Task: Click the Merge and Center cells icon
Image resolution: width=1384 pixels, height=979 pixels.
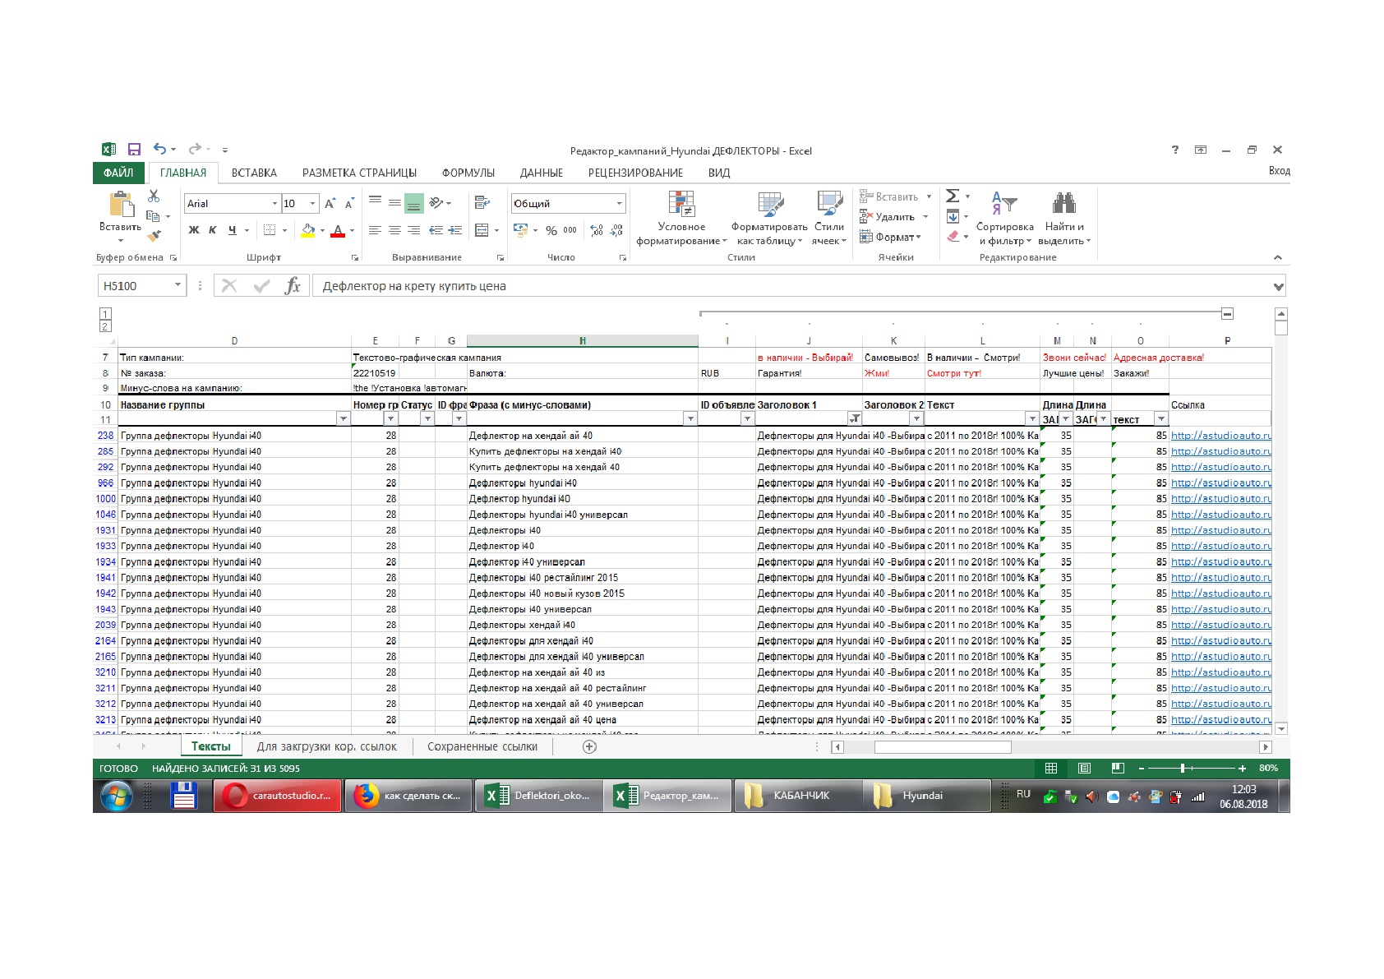Action: point(482,230)
